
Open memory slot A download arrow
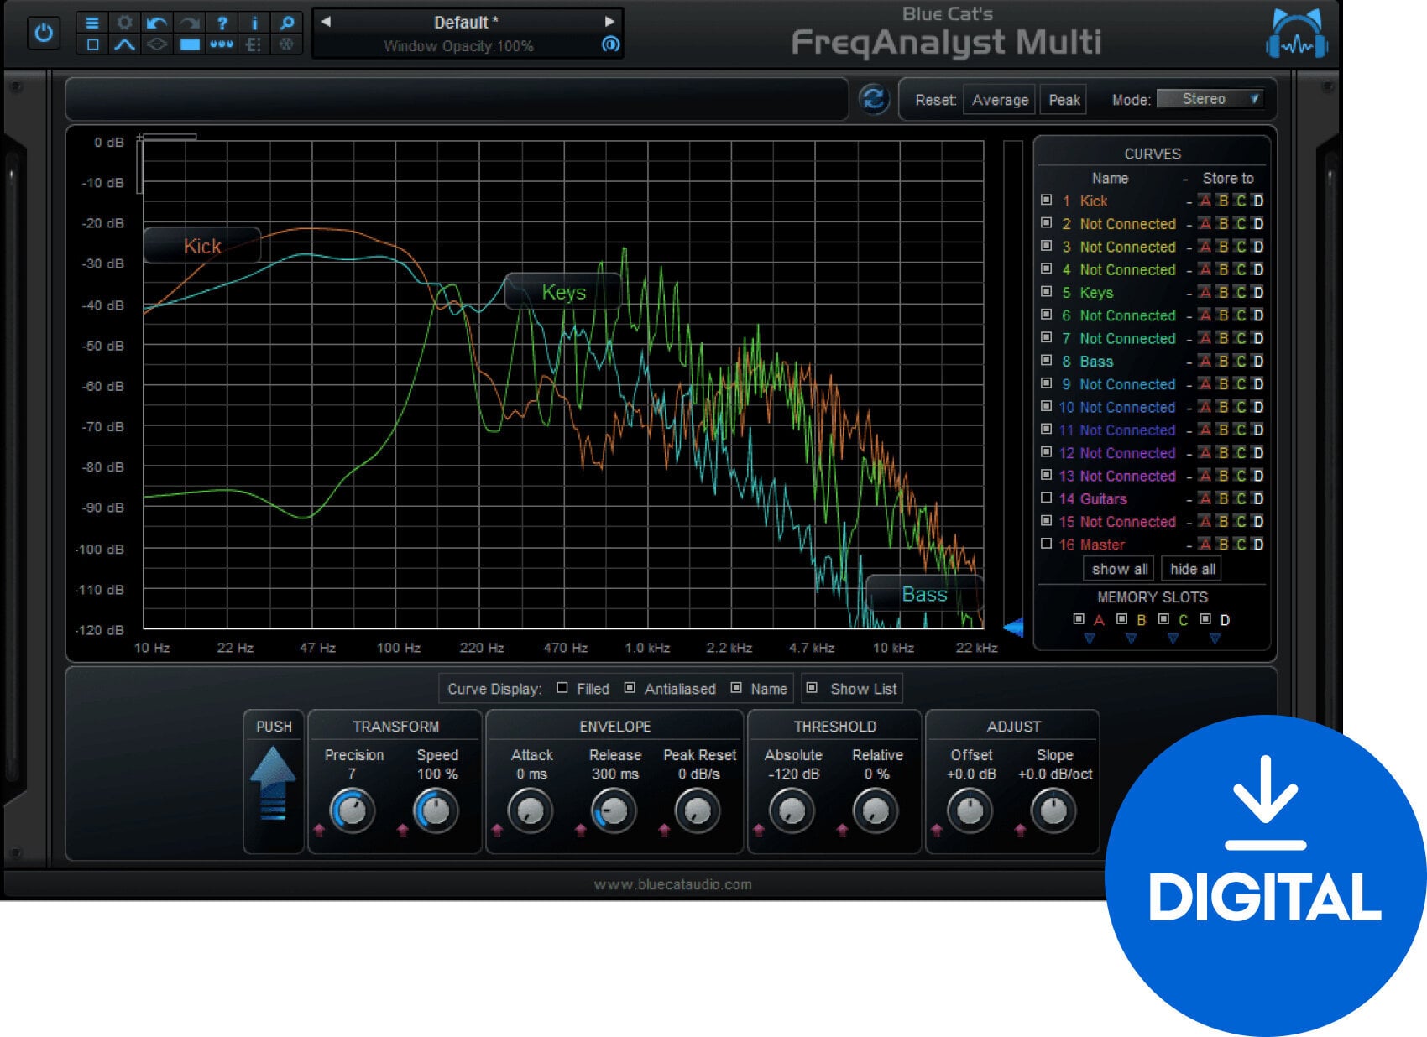1090,638
